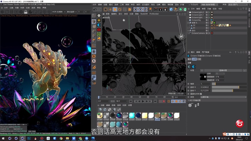Toggle the 重要性采样 checkbox
The width and height of the screenshot is (251, 141).
201,94
